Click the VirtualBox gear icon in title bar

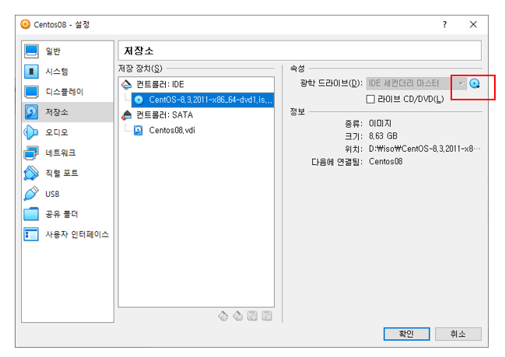pyautogui.click(x=26, y=24)
